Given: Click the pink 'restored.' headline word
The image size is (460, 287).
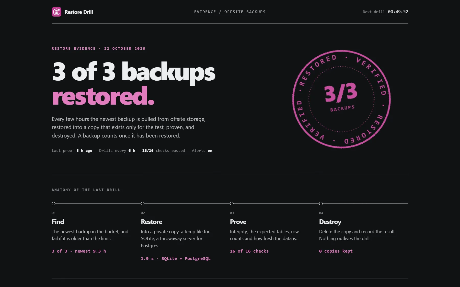Looking at the screenshot, I should [103, 96].
